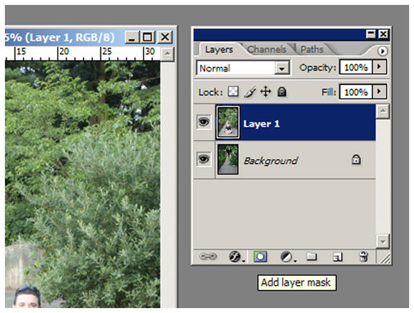414x313 pixels.
Task: Toggle lock transparent pixels checkerboard
Action: click(233, 92)
